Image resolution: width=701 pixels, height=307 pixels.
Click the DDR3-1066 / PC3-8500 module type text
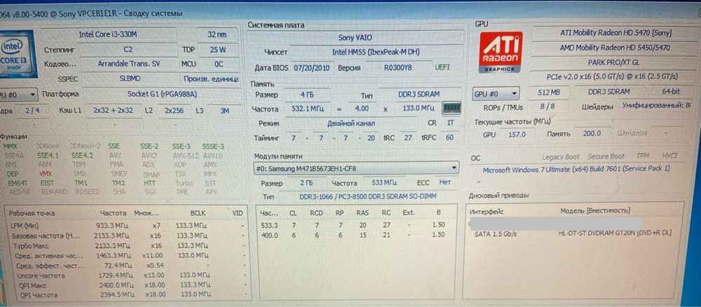click(368, 197)
